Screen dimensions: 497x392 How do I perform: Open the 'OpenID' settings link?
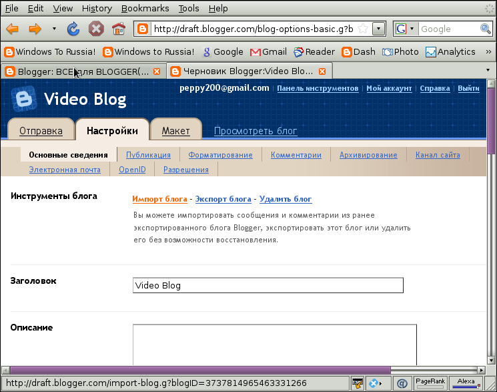point(132,170)
